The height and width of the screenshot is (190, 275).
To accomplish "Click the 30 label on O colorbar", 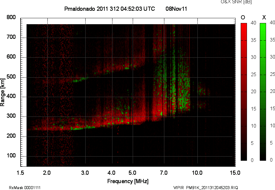I will (x=253, y=57).
